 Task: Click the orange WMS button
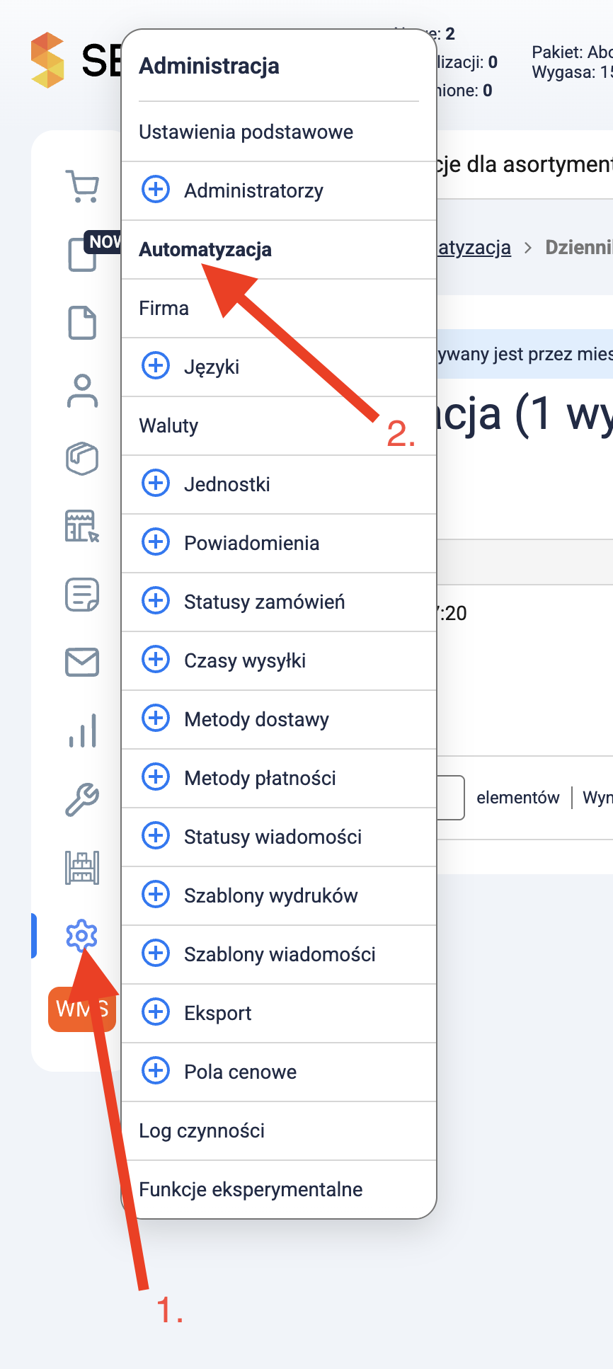point(82,1009)
